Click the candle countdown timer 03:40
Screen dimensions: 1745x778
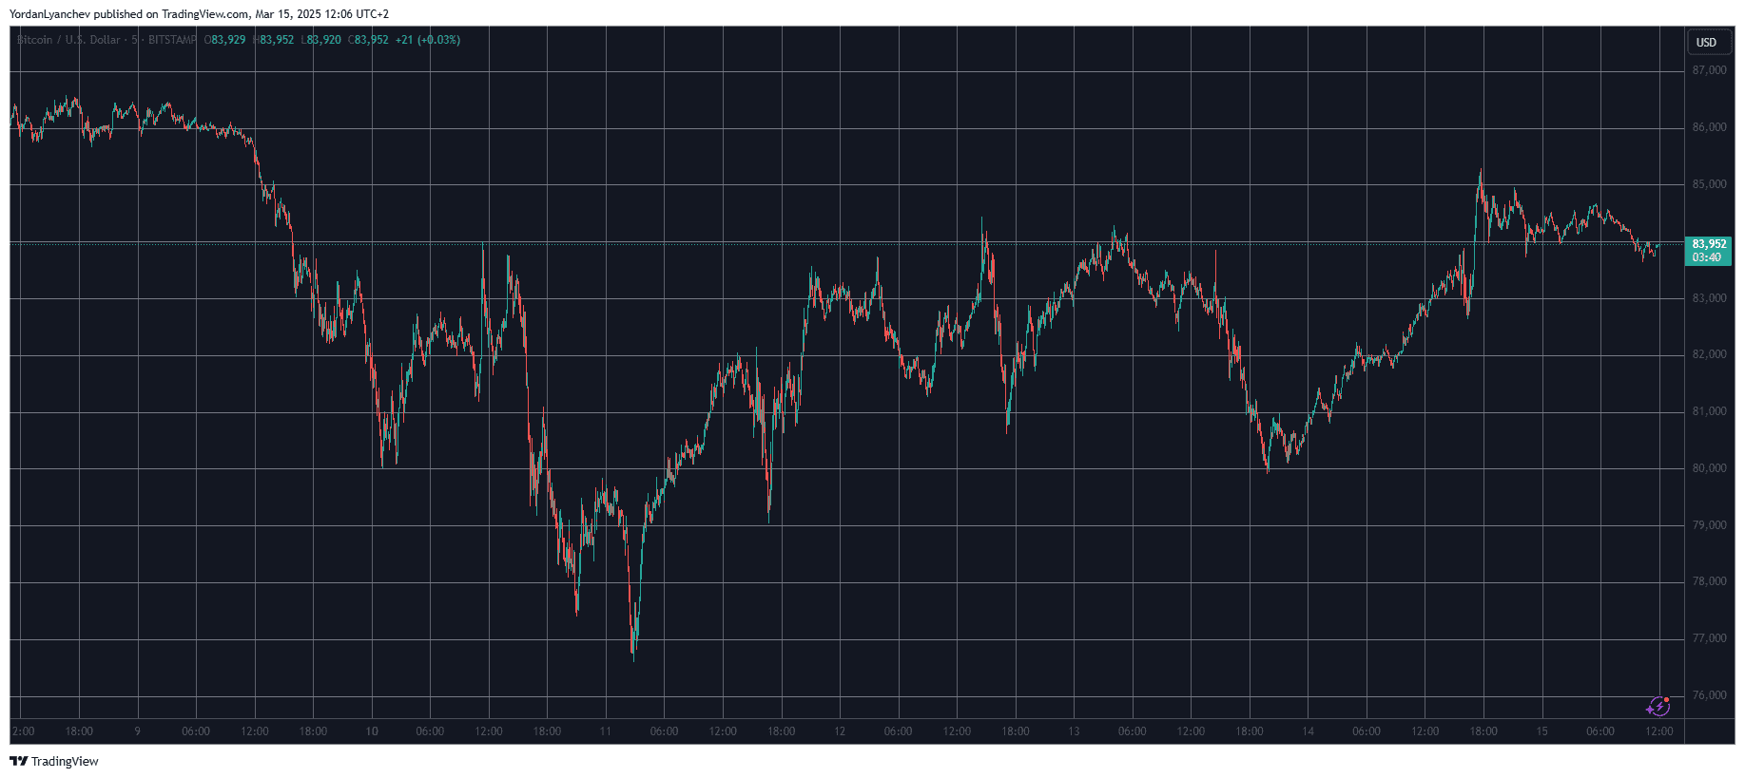[1706, 257]
